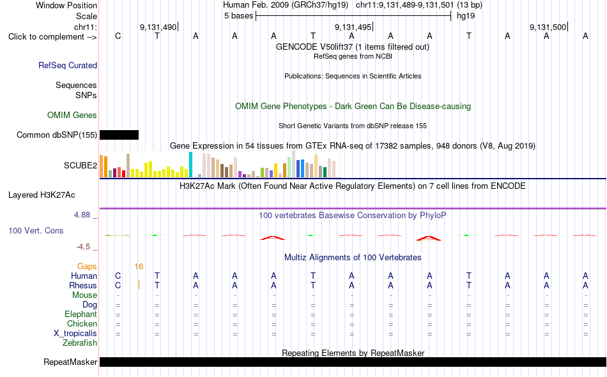Click the 9,131,500 ruler coordinate
Image resolution: width=607 pixels, height=377 pixels.
tap(548, 27)
